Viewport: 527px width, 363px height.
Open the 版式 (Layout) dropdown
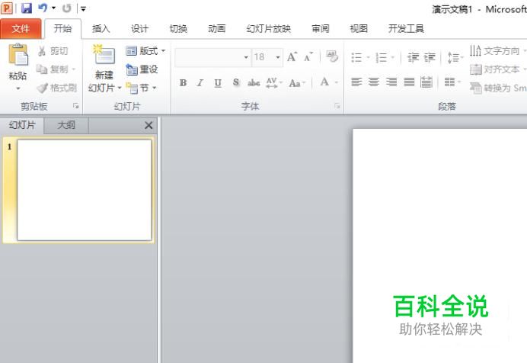pos(146,51)
